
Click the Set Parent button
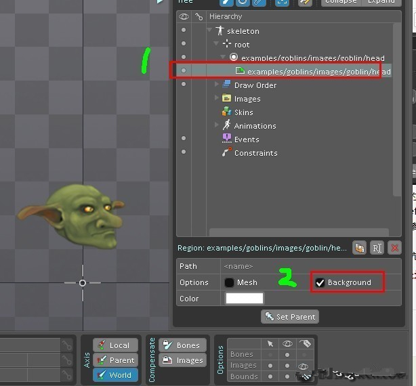pyautogui.click(x=290, y=317)
